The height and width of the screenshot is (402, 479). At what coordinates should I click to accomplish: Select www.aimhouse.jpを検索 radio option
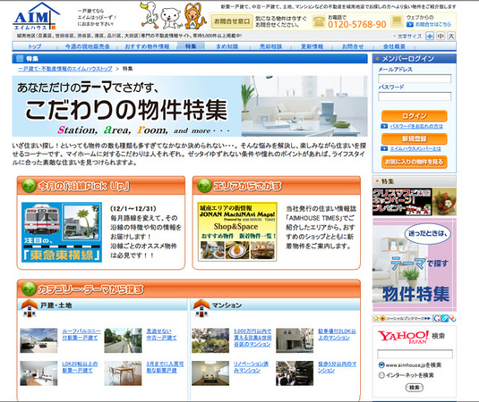[381, 364]
